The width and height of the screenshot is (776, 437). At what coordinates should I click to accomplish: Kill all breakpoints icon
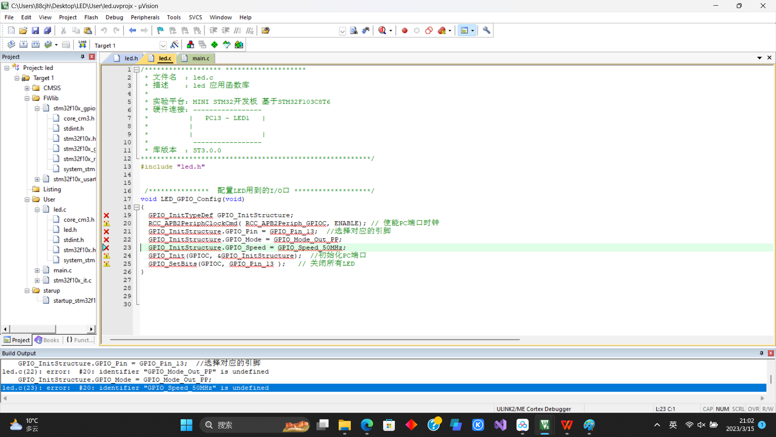pos(441,30)
